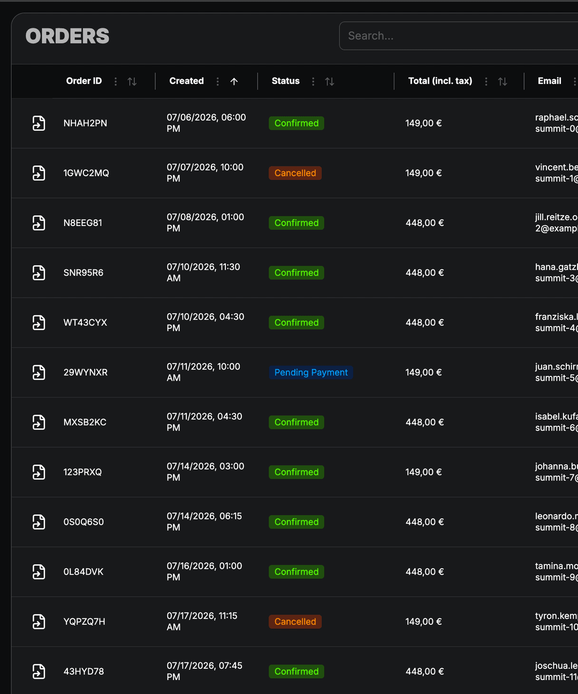Open order WT43CYX details icon
This screenshot has width=578, height=694.
[39, 322]
